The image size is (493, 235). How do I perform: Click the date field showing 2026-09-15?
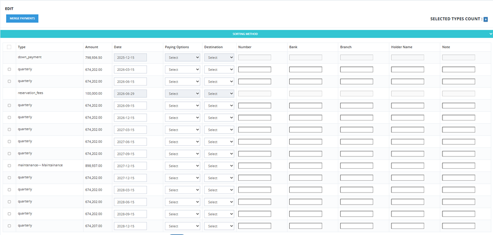click(130, 106)
